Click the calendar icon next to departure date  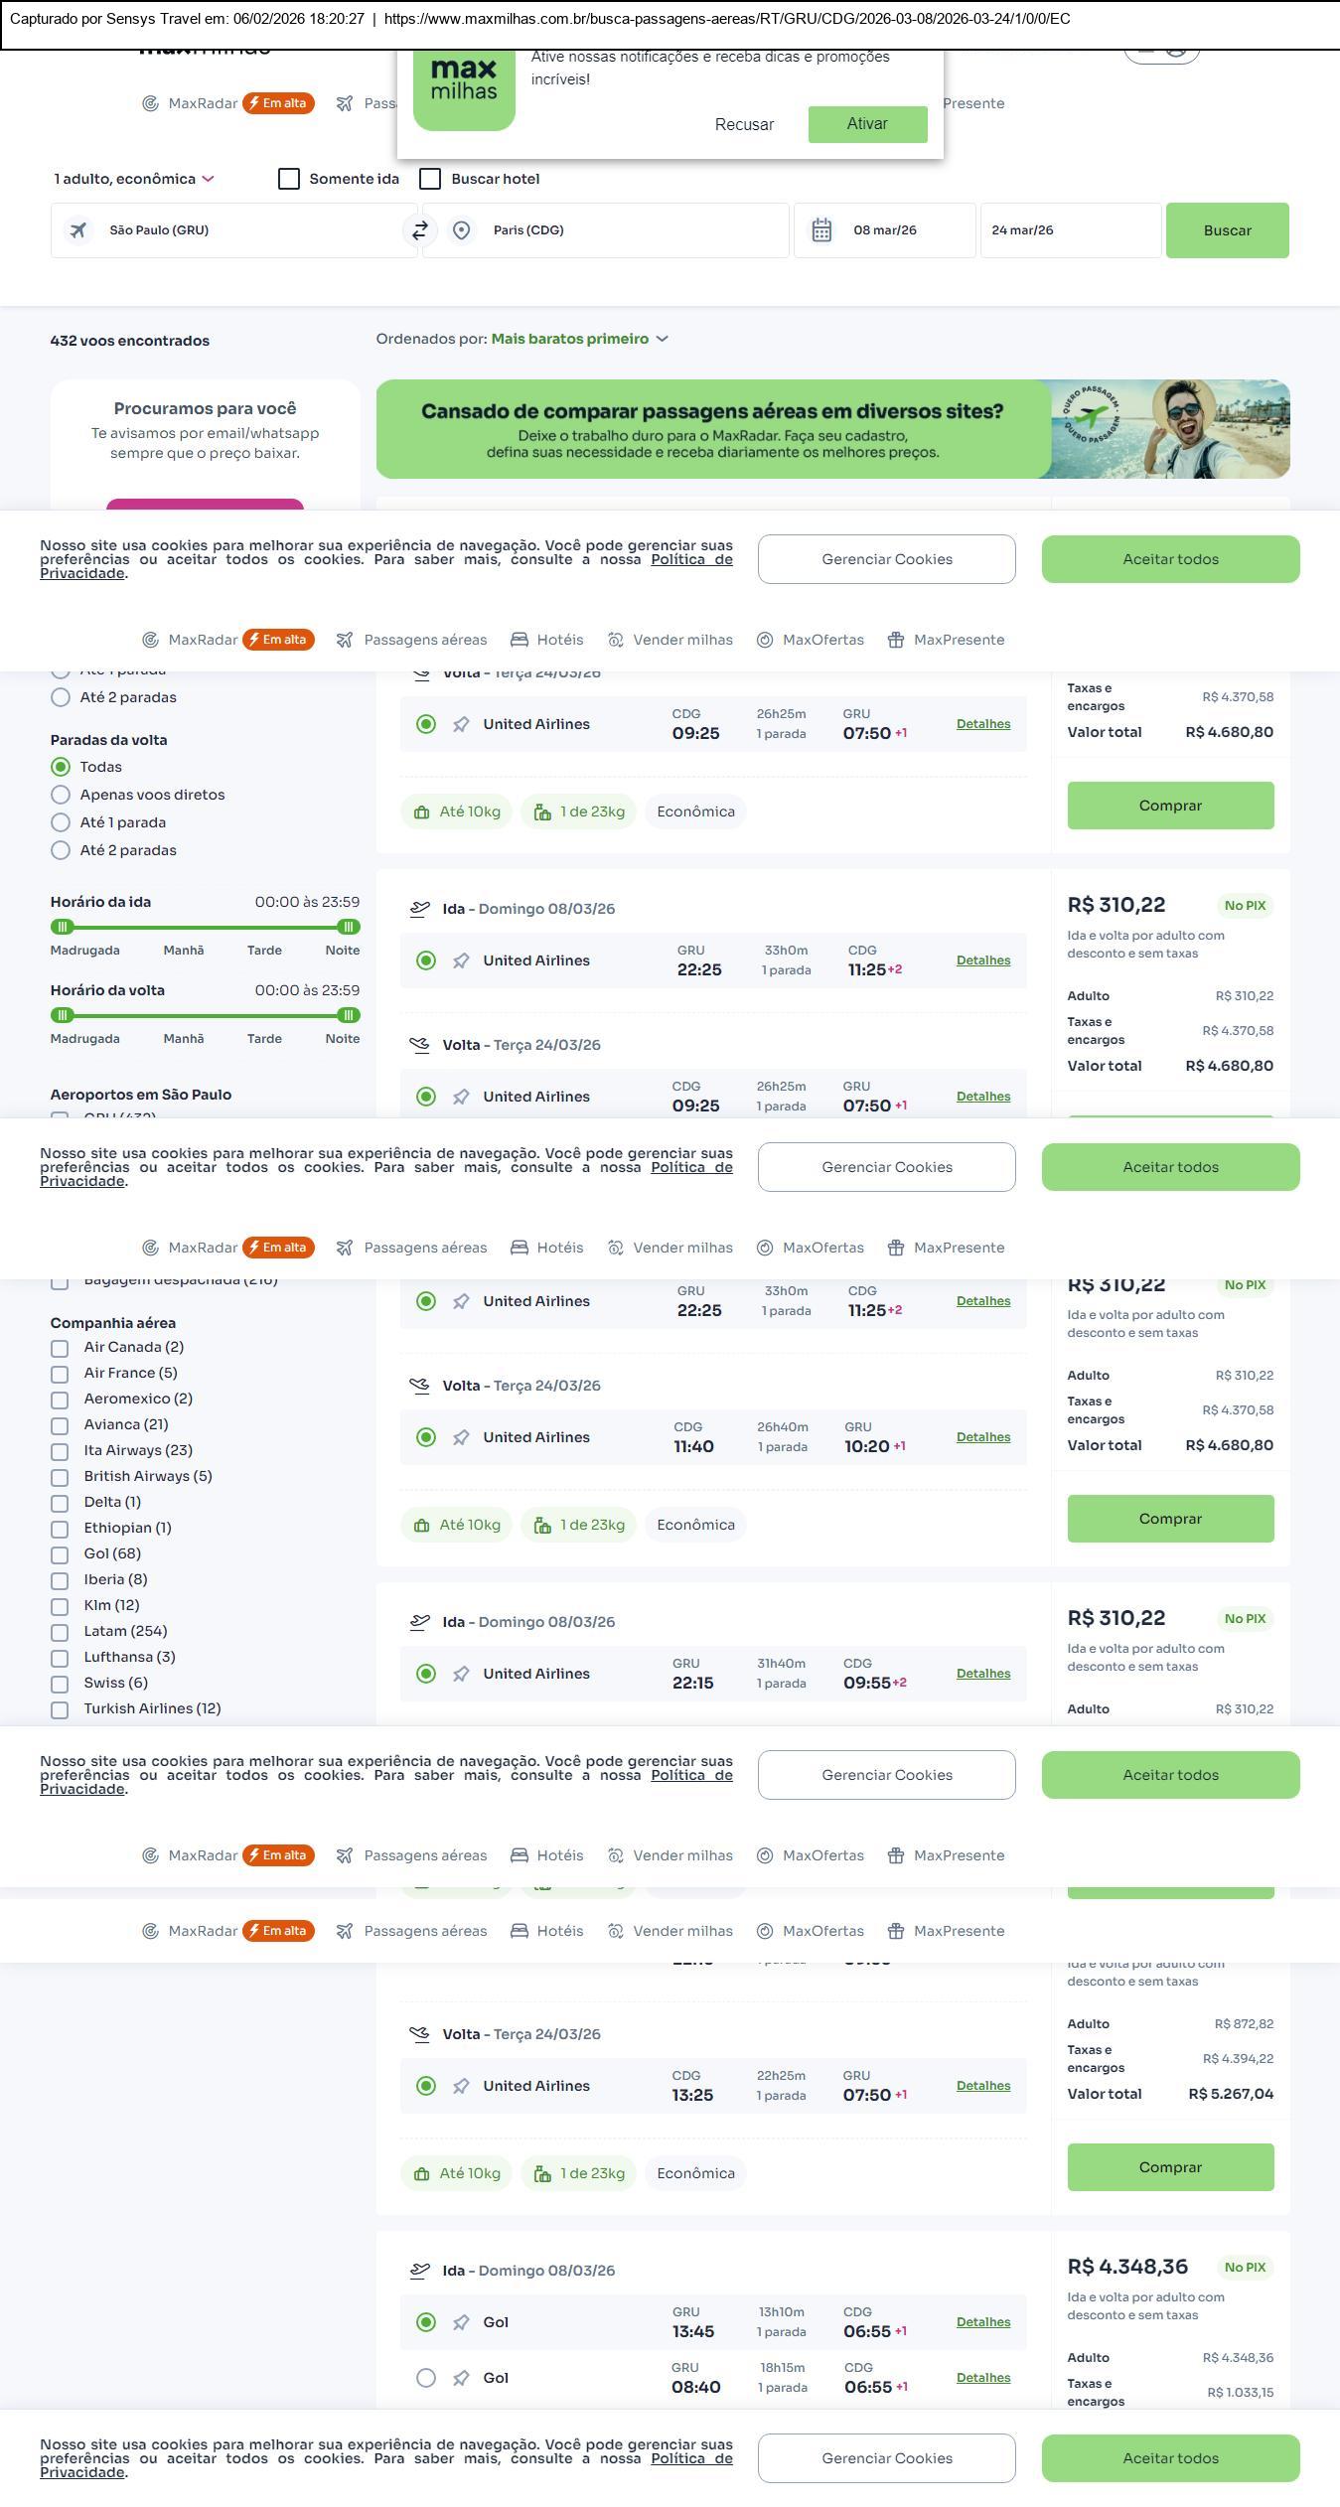point(821,230)
